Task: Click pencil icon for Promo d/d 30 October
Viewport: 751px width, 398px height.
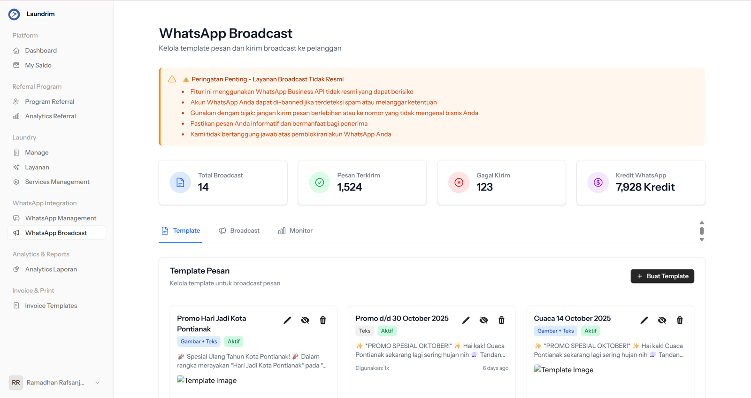Action: pos(466,320)
